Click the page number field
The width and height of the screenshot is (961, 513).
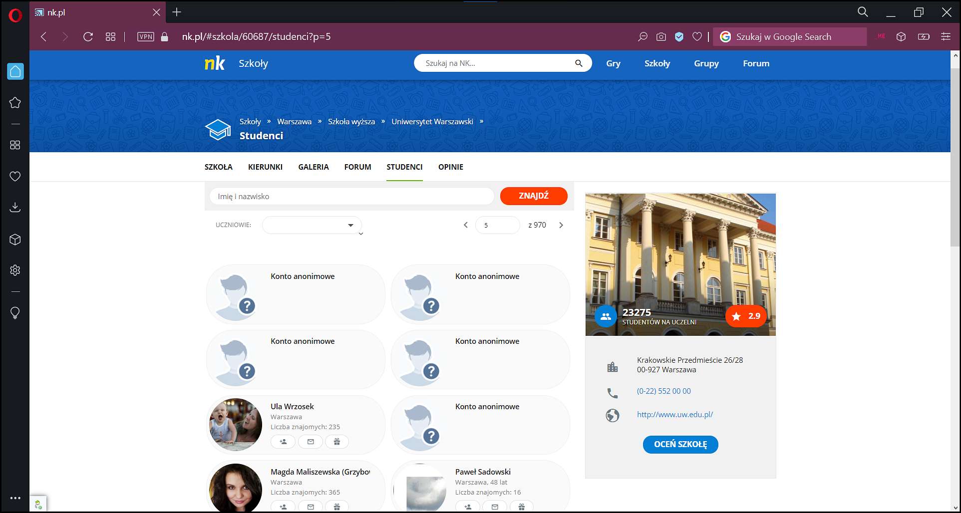point(498,225)
